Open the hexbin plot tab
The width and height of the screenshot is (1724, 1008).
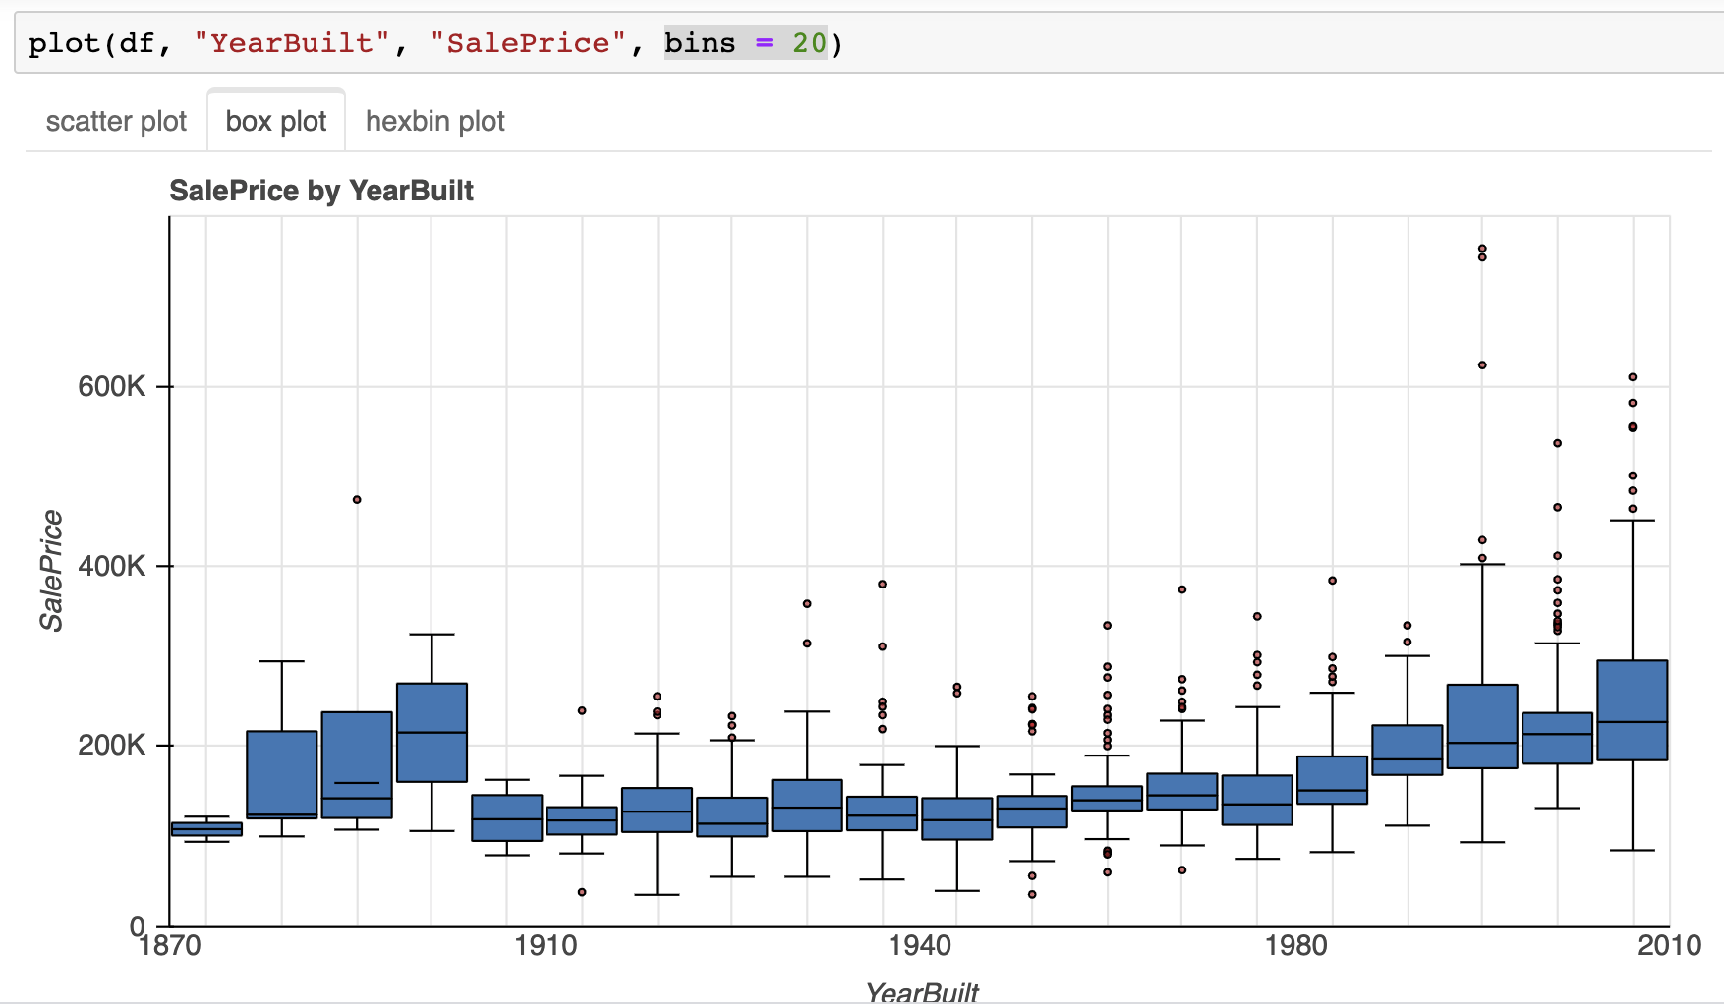pos(434,120)
